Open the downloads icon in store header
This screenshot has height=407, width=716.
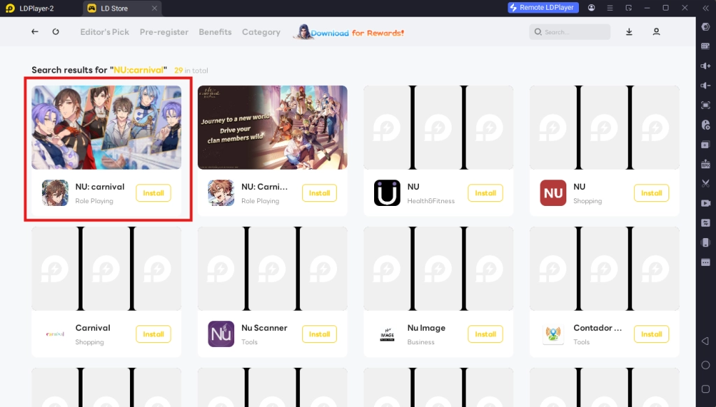click(629, 32)
